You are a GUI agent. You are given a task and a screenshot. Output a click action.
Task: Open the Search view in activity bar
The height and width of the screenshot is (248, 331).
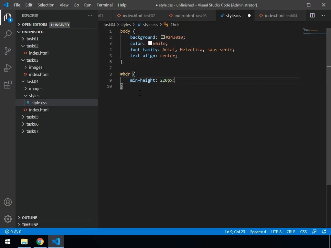[x=8, y=34]
